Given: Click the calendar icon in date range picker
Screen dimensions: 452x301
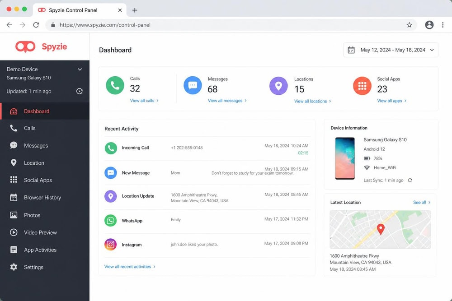Looking at the screenshot, I should [x=351, y=50].
